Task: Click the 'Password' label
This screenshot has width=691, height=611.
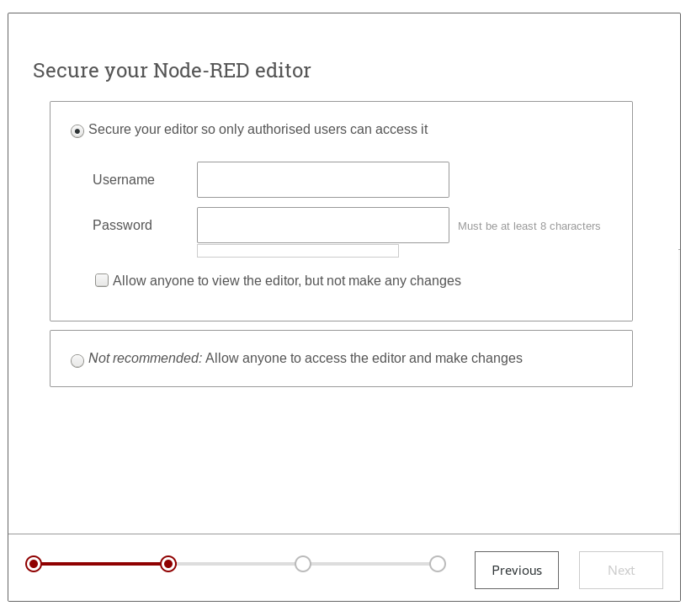Action: click(122, 225)
